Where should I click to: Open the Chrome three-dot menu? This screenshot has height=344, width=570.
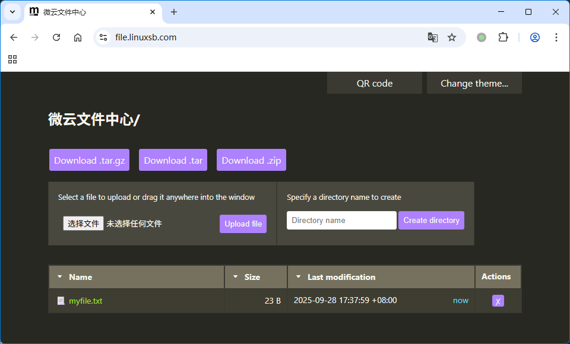(556, 37)
